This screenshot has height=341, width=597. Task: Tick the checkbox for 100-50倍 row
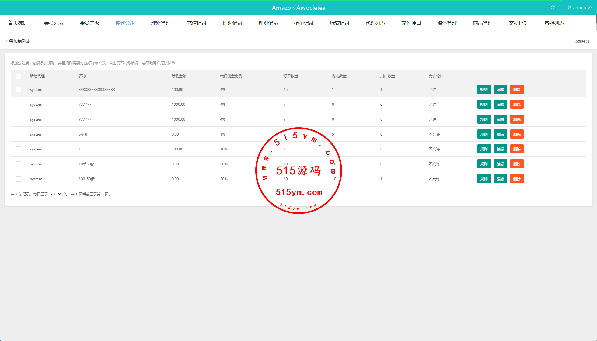18,179
